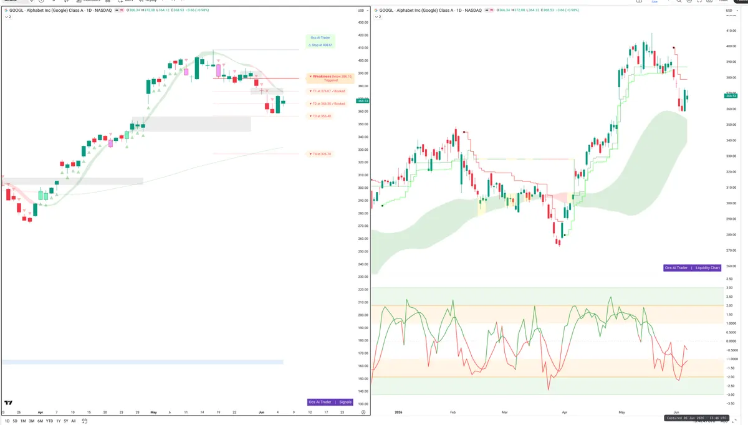Click the 'Apr' label on left time axis
This screenshot has height=425, width=748.
pyautogui.click(x=40, y=413)
